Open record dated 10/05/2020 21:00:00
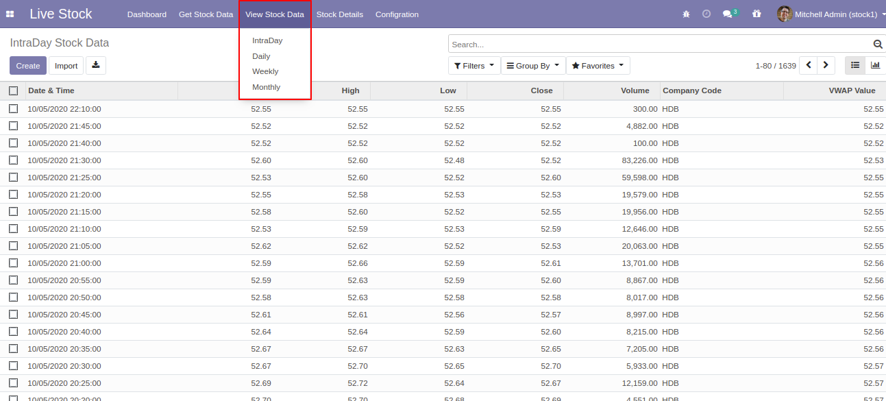Viewport: 886px width, 401px height. tap(64, 263)
